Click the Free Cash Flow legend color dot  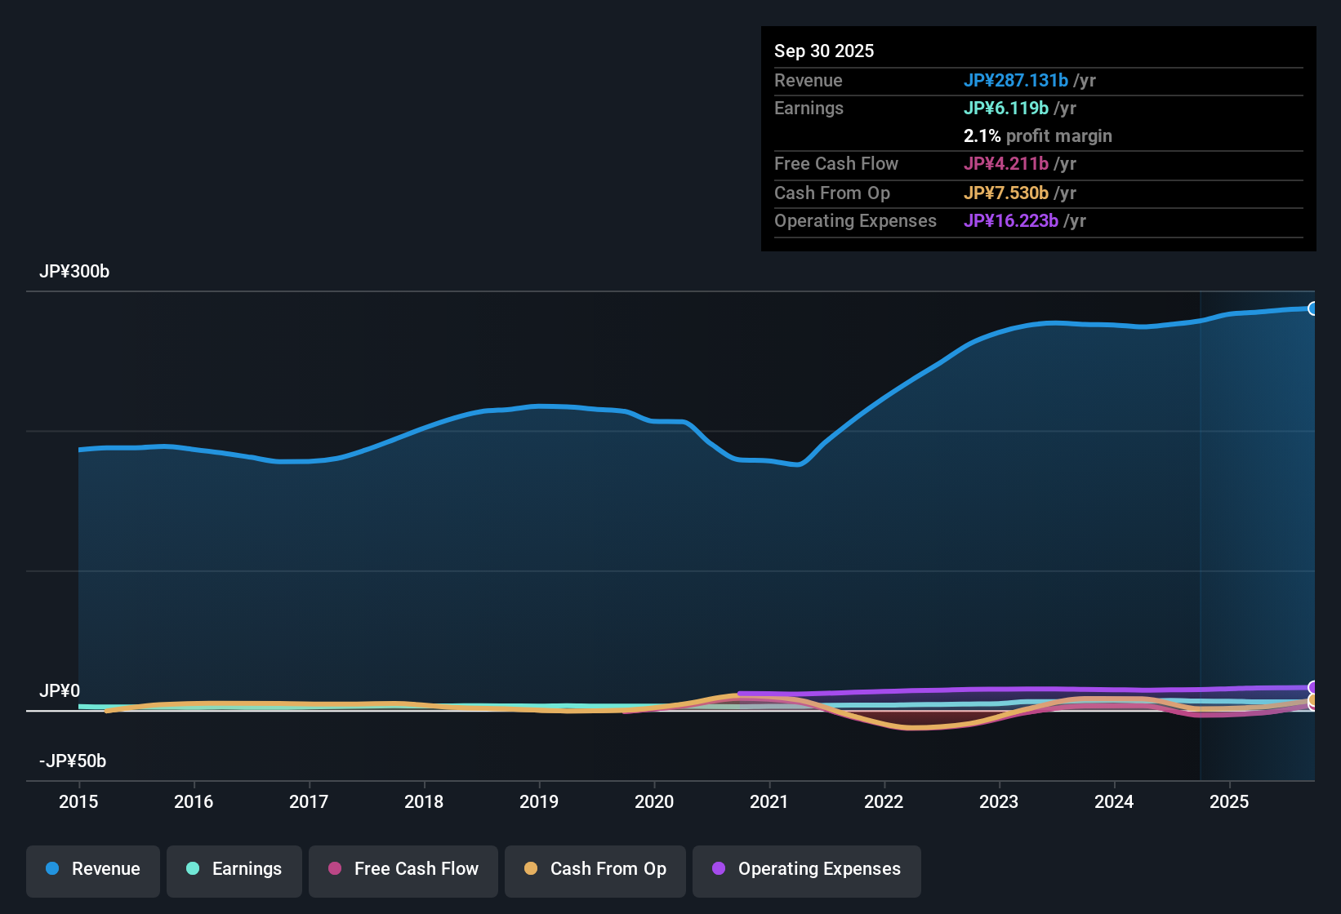[334, 869]
